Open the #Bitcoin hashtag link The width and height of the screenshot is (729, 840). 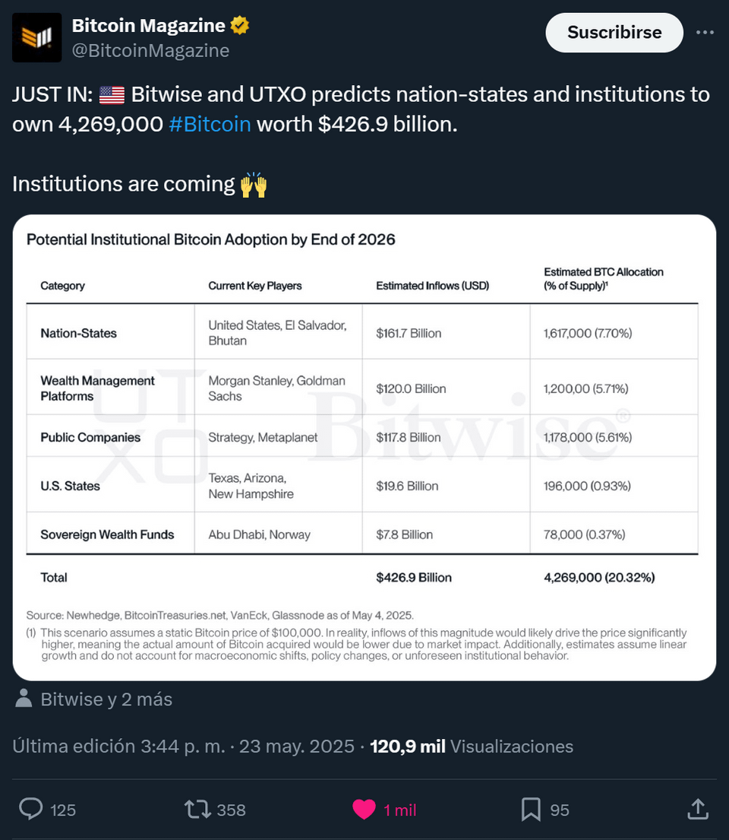coord(210,124)
